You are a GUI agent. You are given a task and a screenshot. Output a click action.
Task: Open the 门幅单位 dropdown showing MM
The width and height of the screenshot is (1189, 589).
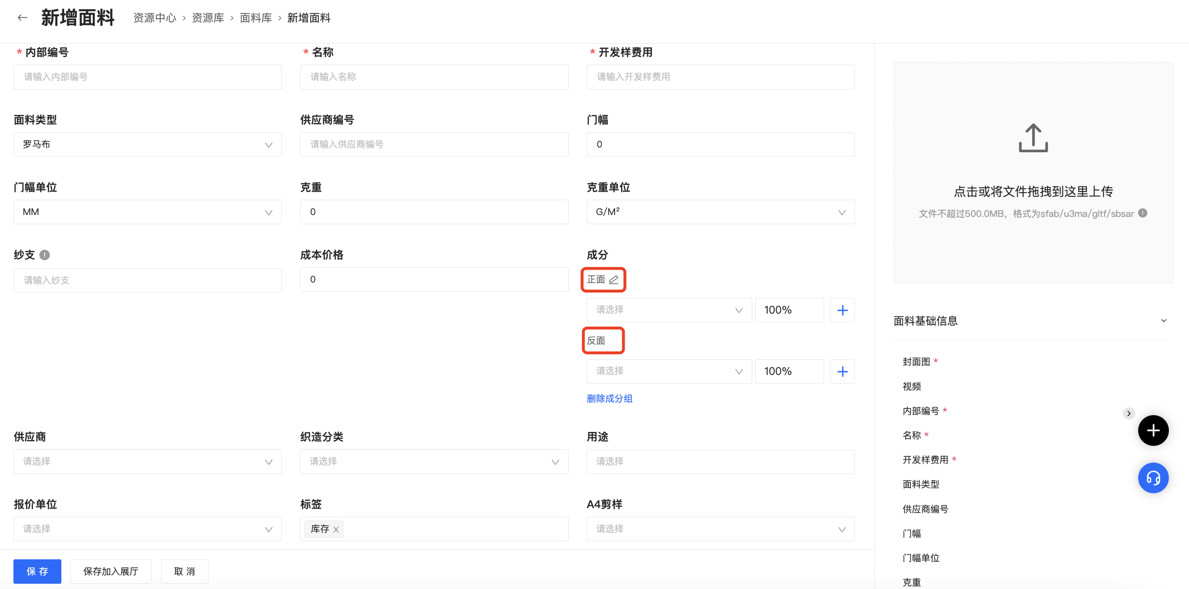click(x=147, y=212)
